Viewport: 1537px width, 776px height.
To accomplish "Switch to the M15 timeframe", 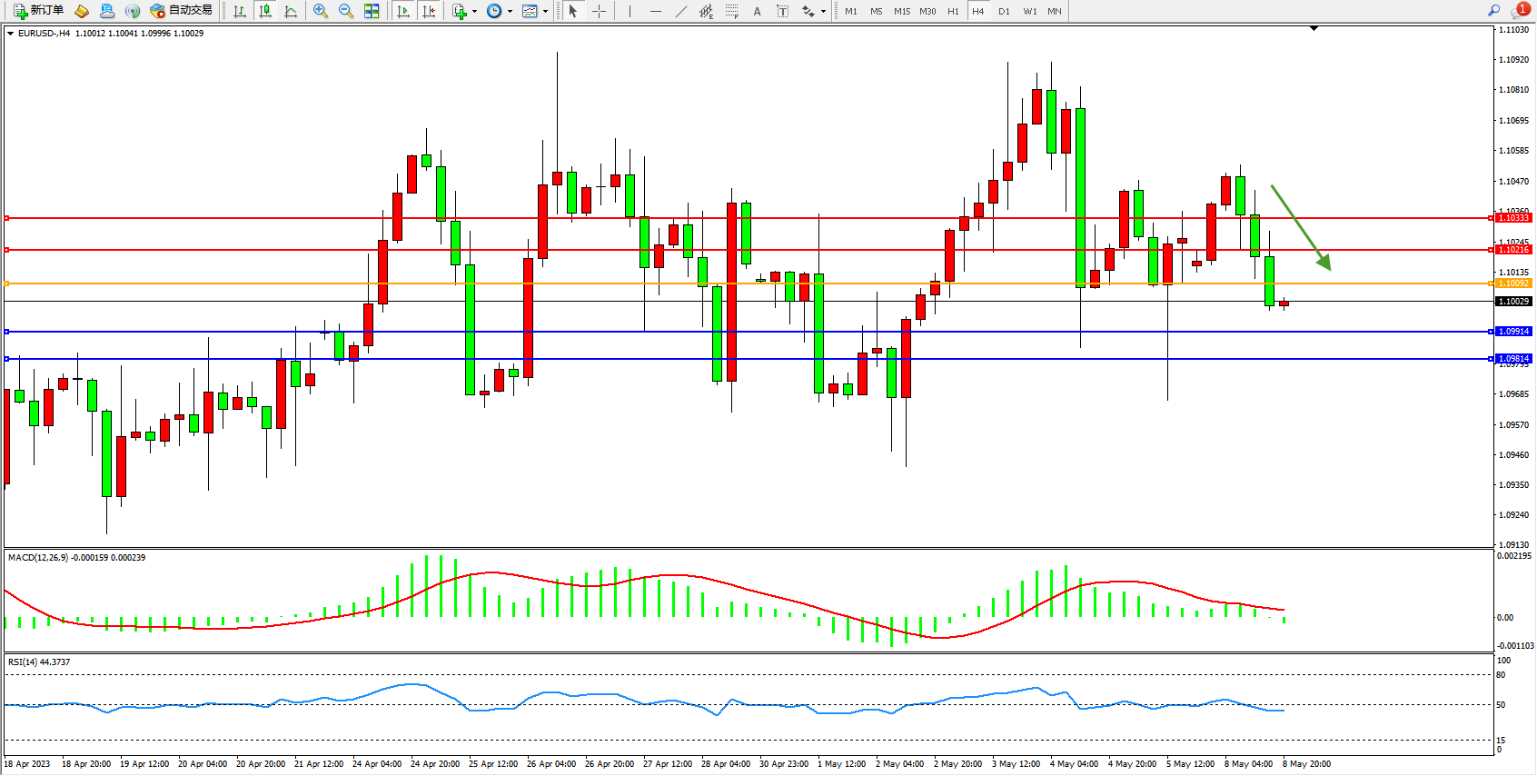I will pos(901,11).
